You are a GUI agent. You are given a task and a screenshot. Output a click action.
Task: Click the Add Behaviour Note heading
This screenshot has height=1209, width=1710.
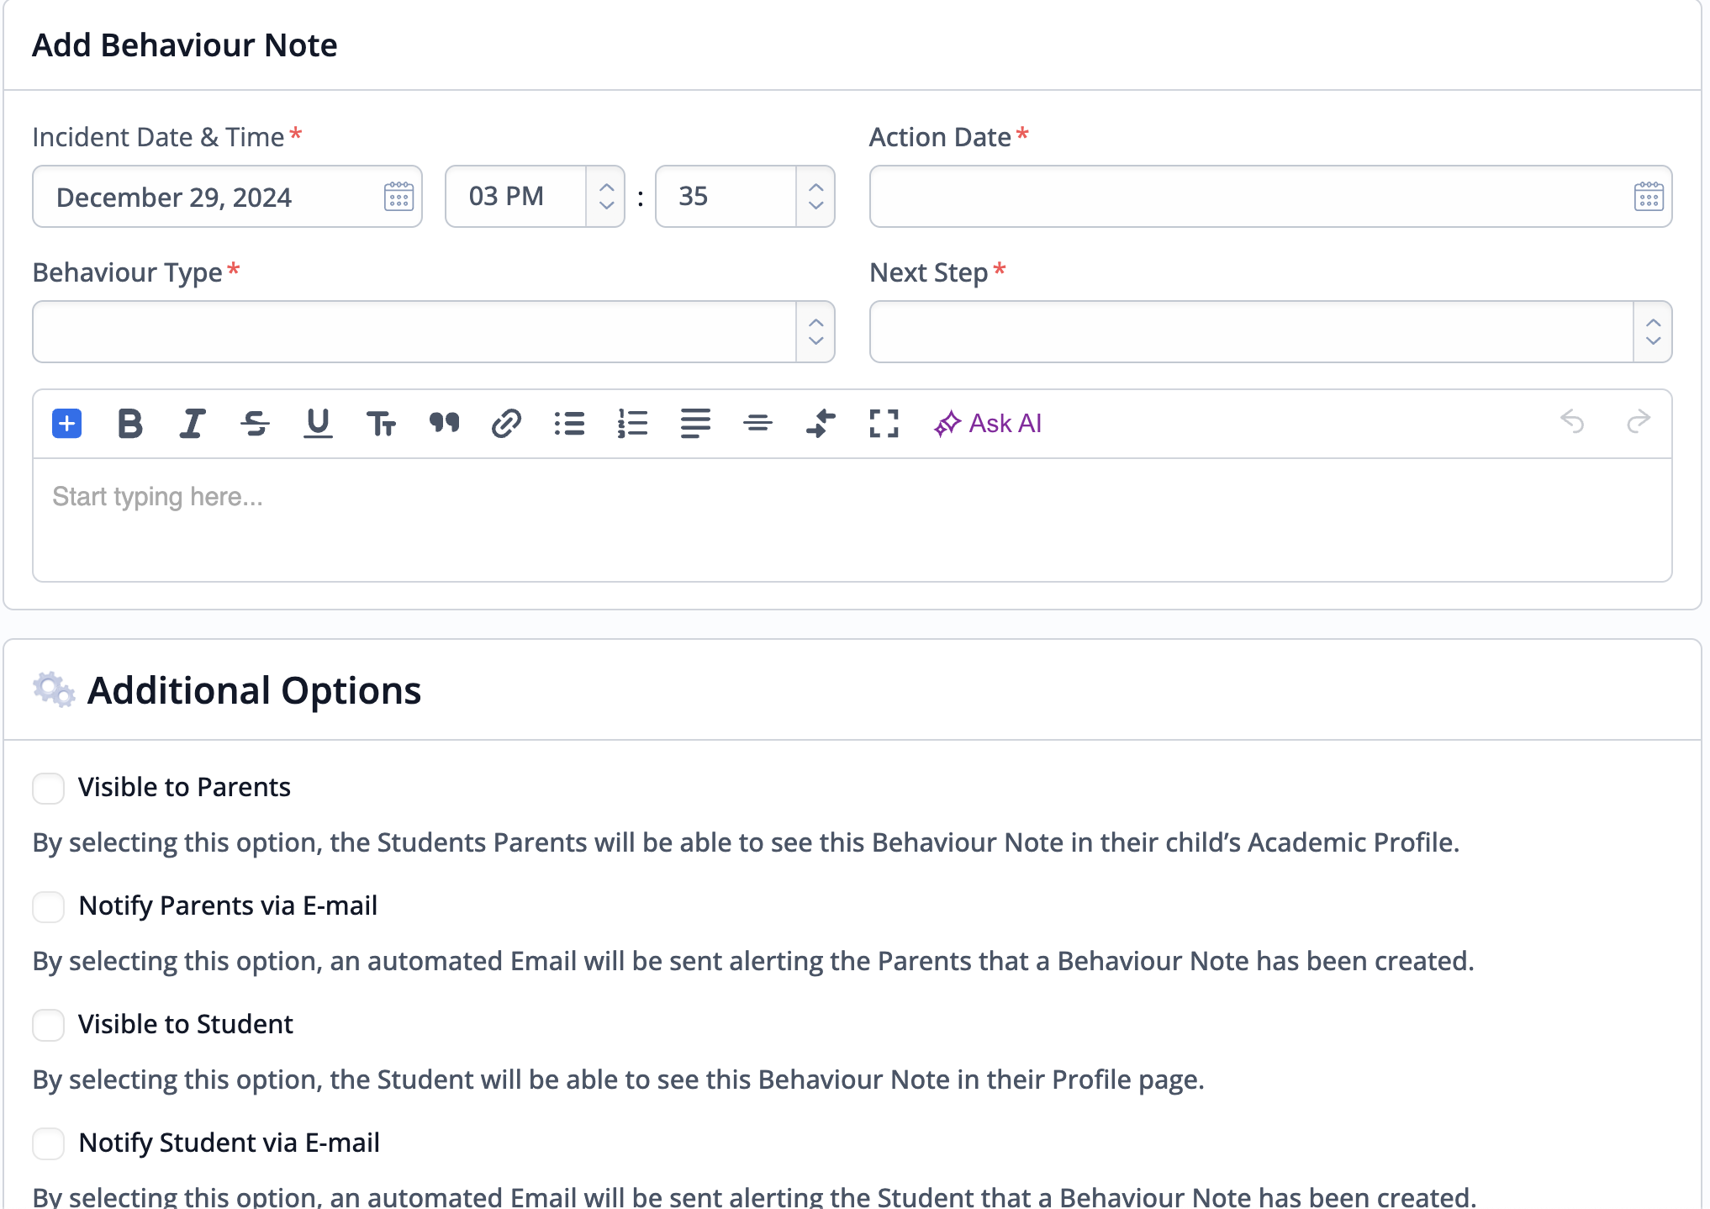(185, 45)
